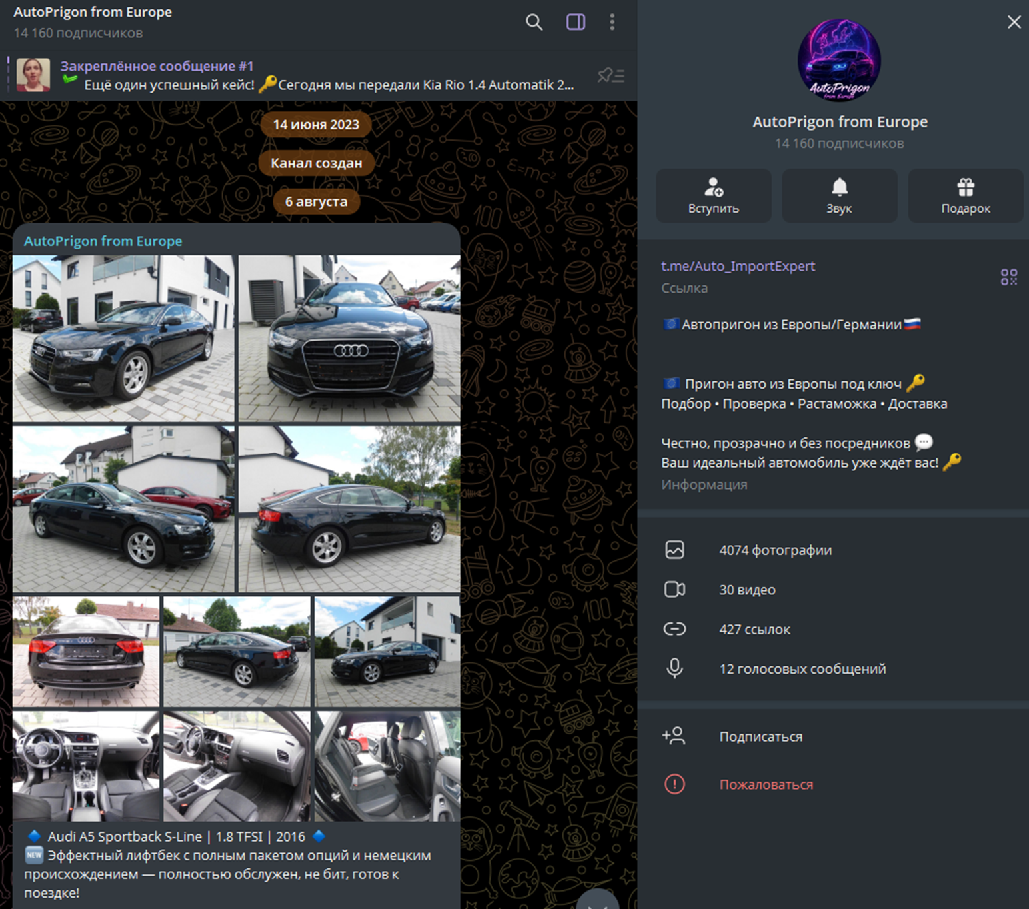Click the 6 августа date badge
Screen dimensions: 1029x909
pyautogui.click(x=316, y=201)
